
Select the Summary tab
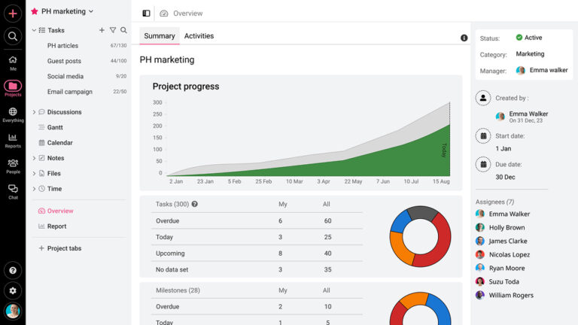point(159,36)
